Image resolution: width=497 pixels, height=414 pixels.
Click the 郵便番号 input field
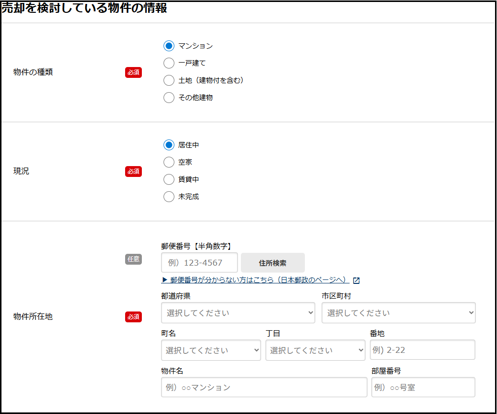[199, 263]
